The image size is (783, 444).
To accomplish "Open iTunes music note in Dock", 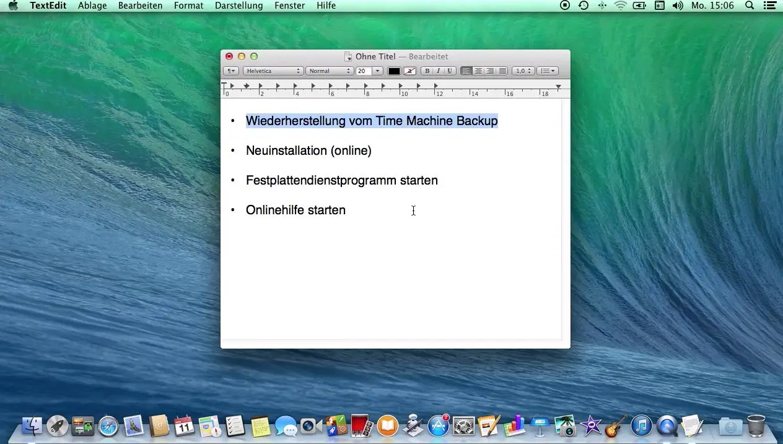I will (x=641, y=425).
